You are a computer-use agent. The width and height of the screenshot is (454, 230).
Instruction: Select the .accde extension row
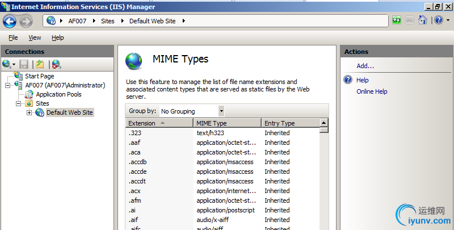(222, 172)
